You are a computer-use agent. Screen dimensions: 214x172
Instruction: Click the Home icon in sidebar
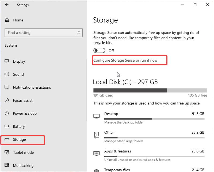[x=7, y=20]
